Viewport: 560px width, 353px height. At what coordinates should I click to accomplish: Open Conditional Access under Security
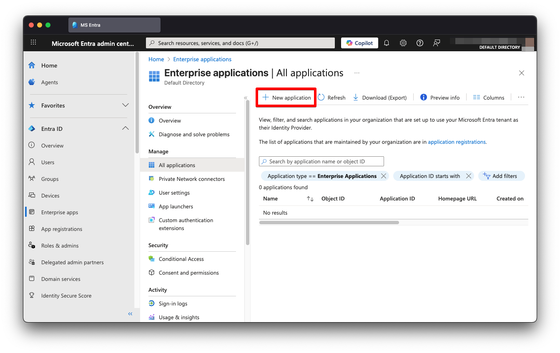[x=181, y=259]
